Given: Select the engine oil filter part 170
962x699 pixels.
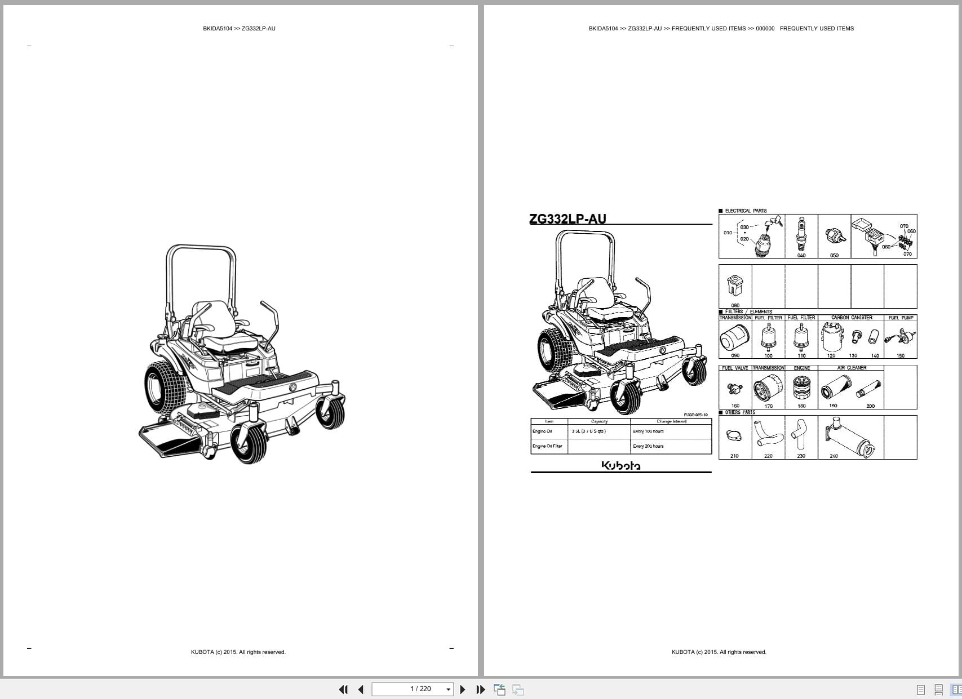Looking at the screenshot, I should 768,388.
